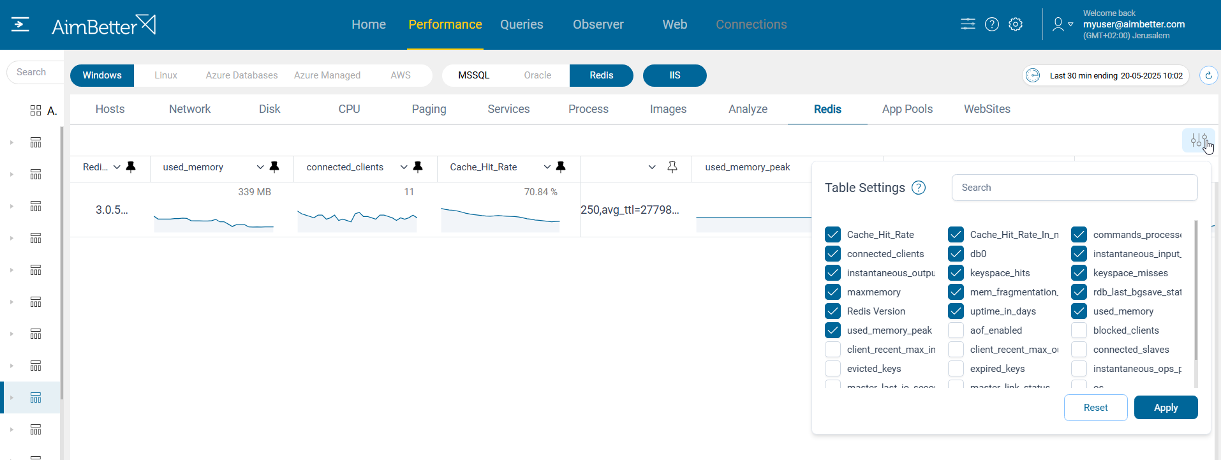Viewport: 1221px width, 460px height.
Task: Click the Table Settings help icon
Action: pyautogui.click(x=919, y=188)
